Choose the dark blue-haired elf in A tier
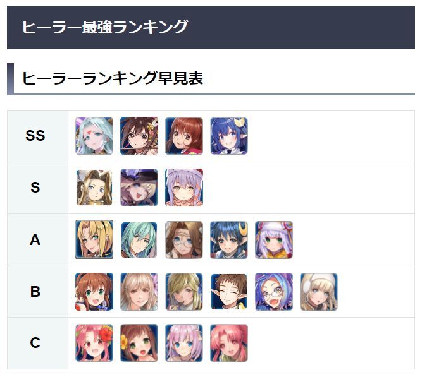This screenshot has height=377, width=422. pos(229,240)
